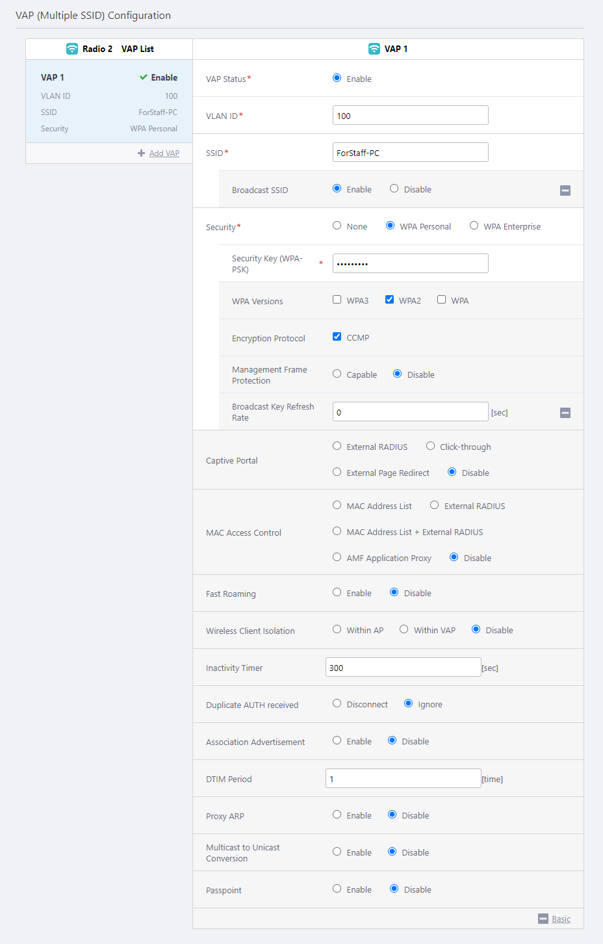Focus the Inactivity Timer input field
The width and height of the screenshot is (603, 944).
tap(403, 668)
